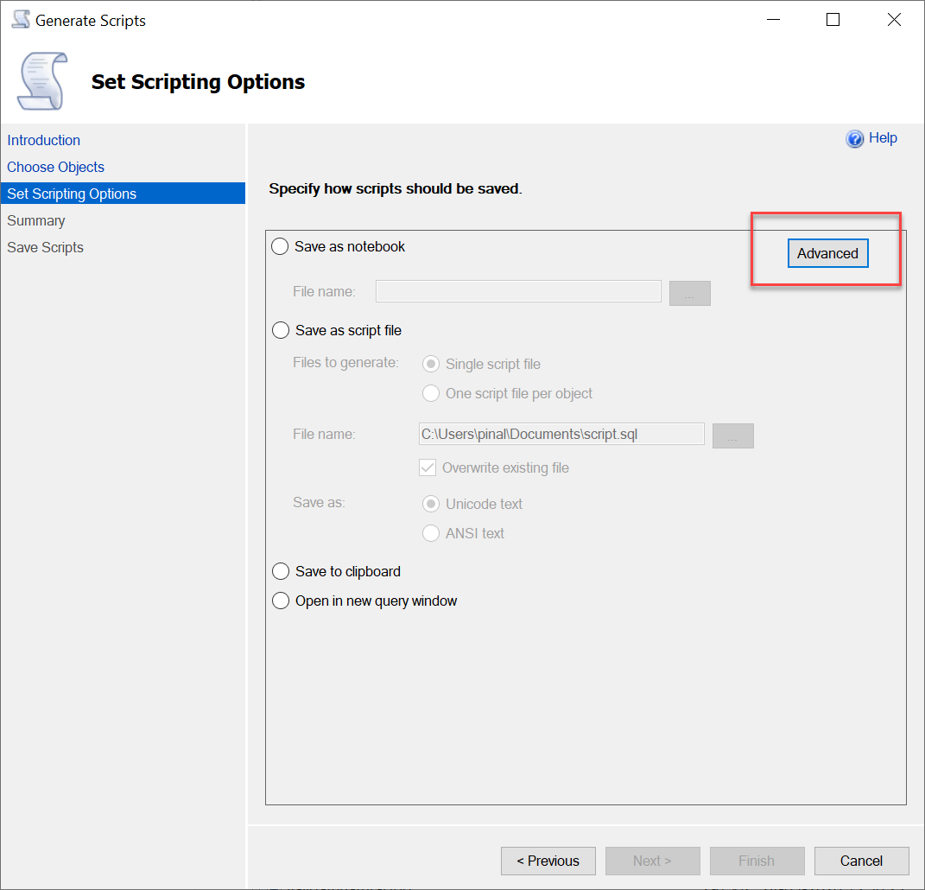Browse for script file location

click(732, 435)
